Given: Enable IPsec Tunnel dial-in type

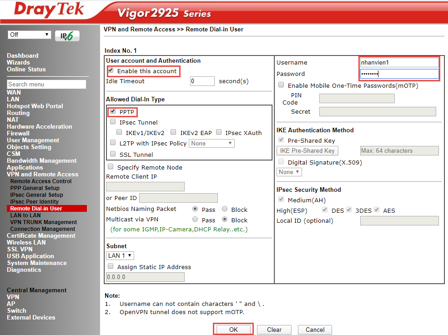Looking at the screenshot, I should click(x=113, y=122).
